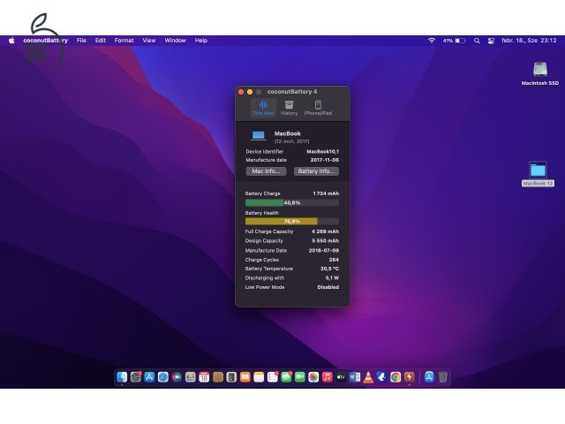This screenshot has width=565, height=424.
Task: Open the File menu
Action: point(81,41)
